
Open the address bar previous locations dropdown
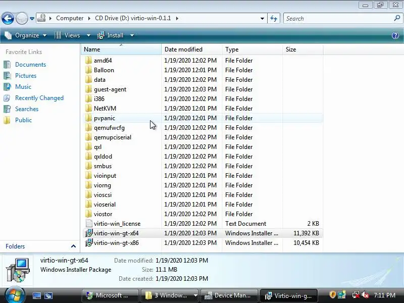[262, 19]
